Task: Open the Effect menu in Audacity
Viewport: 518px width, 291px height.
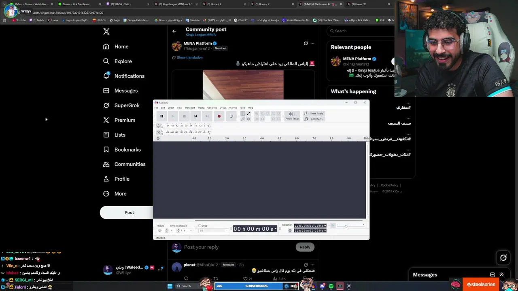Action: [223, 108]
